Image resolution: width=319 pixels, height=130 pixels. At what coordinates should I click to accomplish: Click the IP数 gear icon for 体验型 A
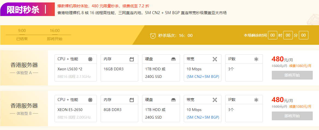(256, 59)
